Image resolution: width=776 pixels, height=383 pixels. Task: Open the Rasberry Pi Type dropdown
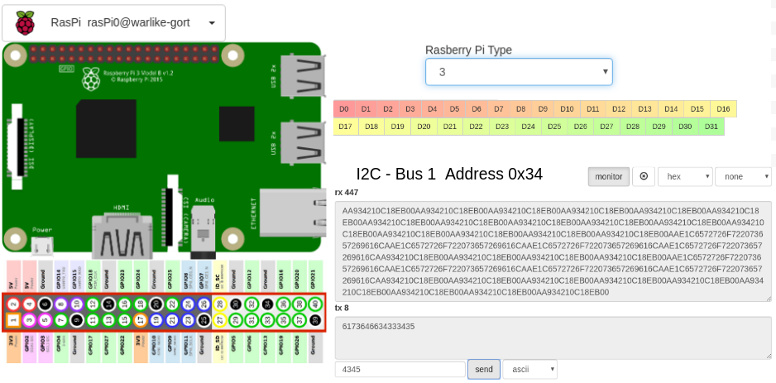click(x=519, y=72)
